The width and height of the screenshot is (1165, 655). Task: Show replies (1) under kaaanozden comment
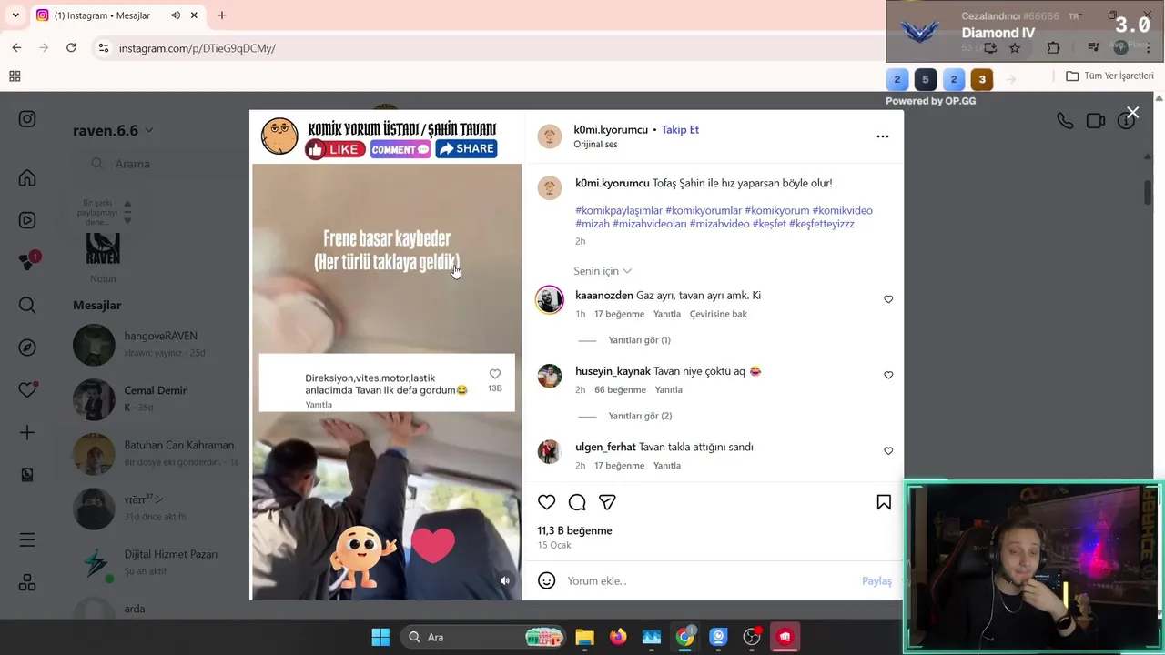tap(639, 340)
